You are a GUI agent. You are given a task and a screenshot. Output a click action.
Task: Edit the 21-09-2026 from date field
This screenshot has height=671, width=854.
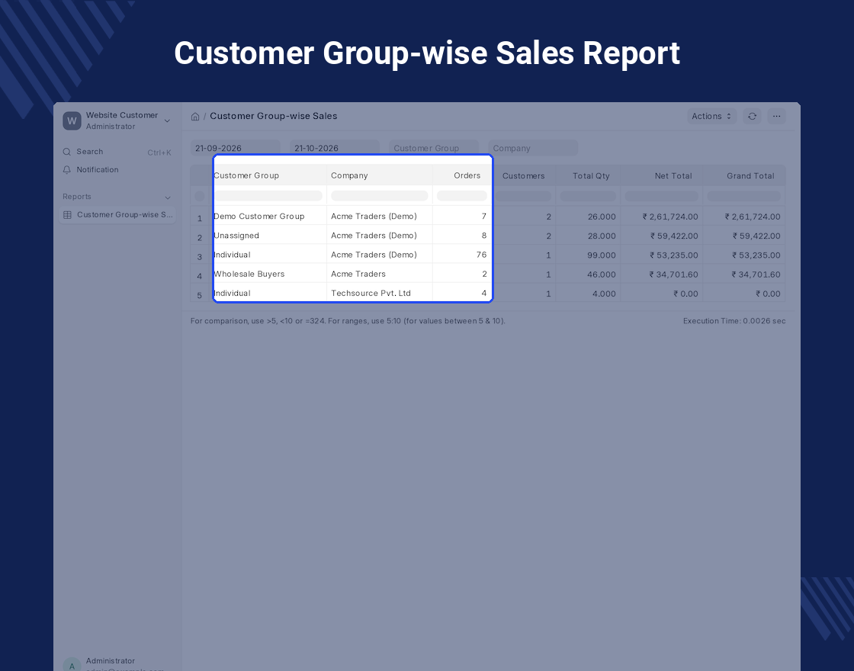point(236,148)
